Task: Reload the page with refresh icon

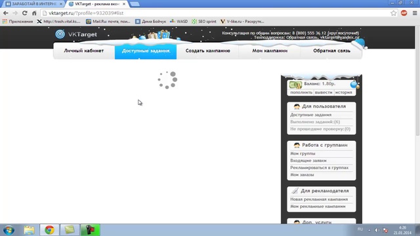Action: 25,13
